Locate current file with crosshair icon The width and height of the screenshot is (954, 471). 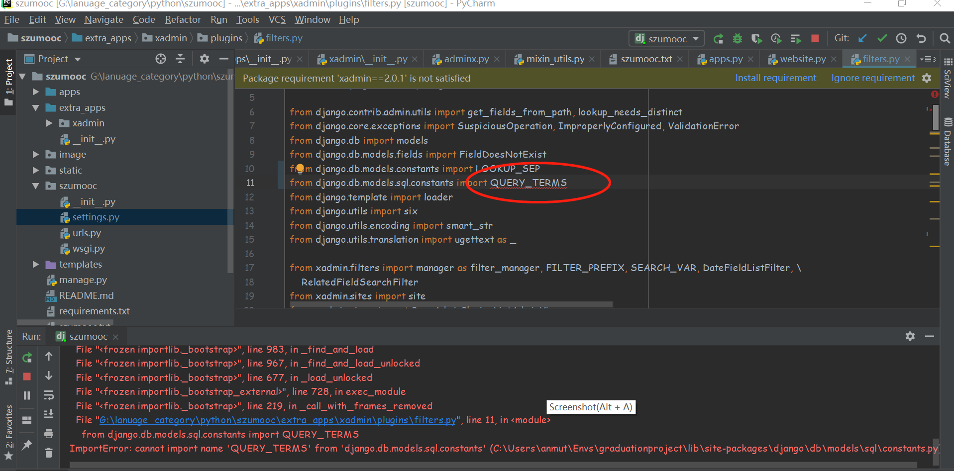pyautogui.click(x=160, y=59)
